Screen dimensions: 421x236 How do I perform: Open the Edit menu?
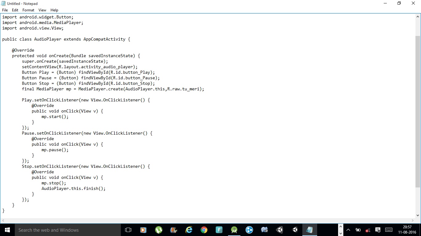pyautogui.click(x=15, y=10)
